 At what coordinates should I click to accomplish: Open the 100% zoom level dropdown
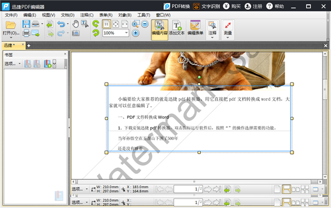coord(126,33)
